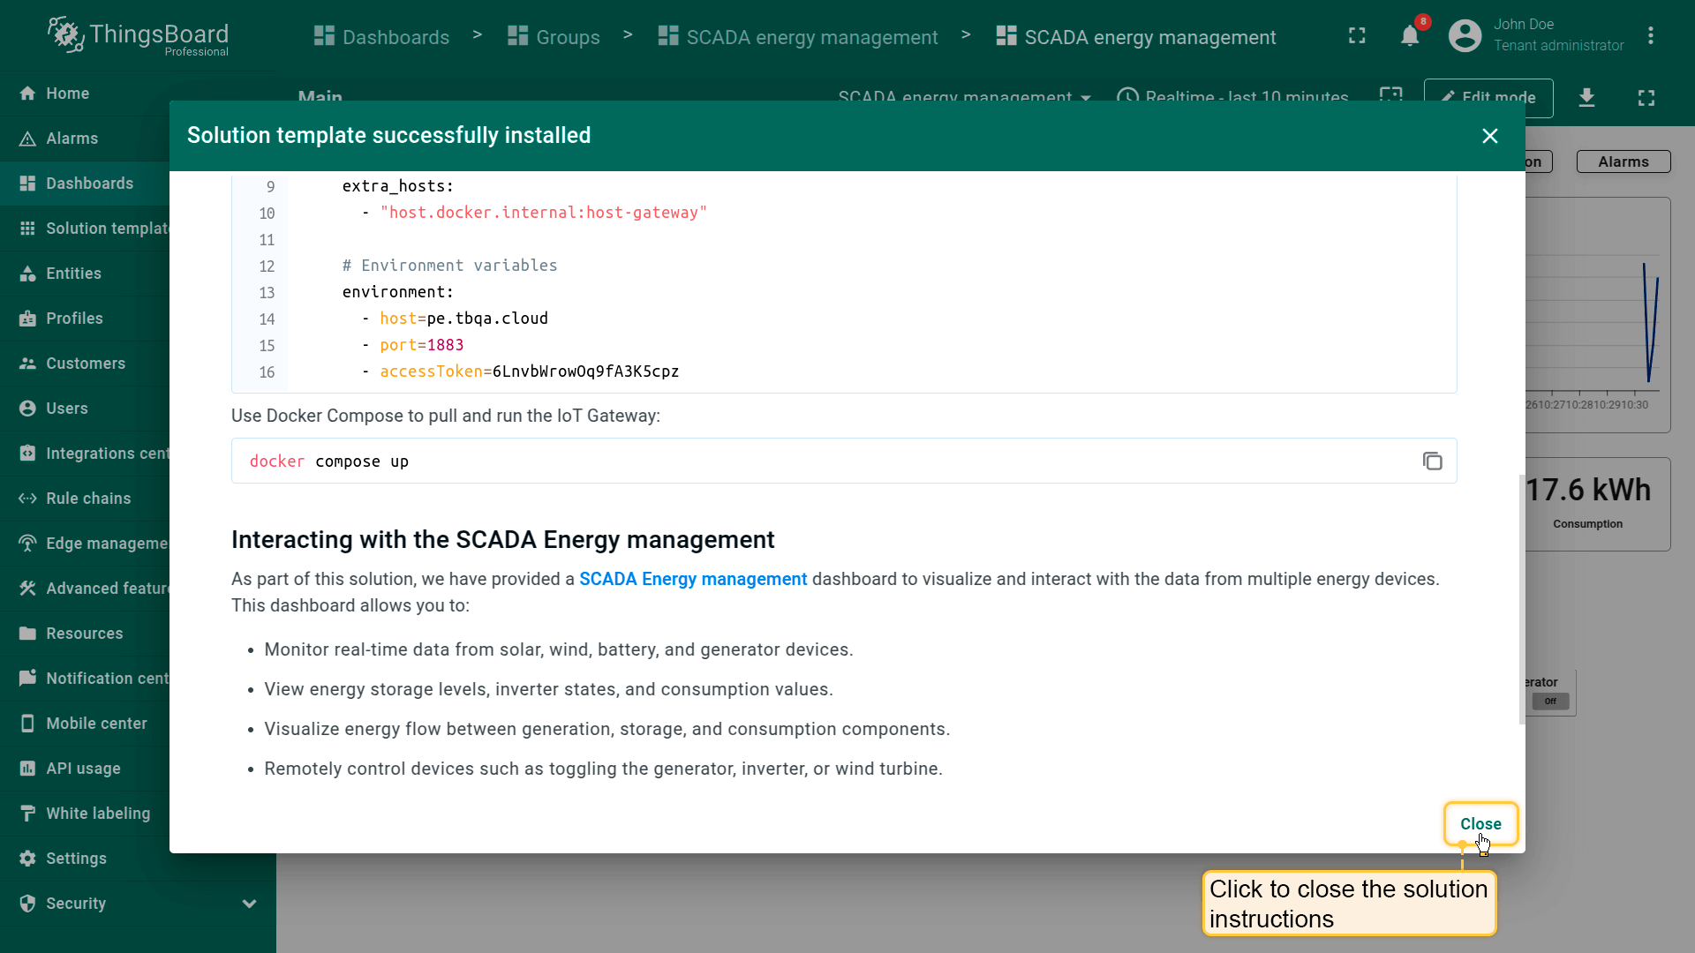
Task: Click the Close button in the dialog
Action: click(x=1480, y=823)
